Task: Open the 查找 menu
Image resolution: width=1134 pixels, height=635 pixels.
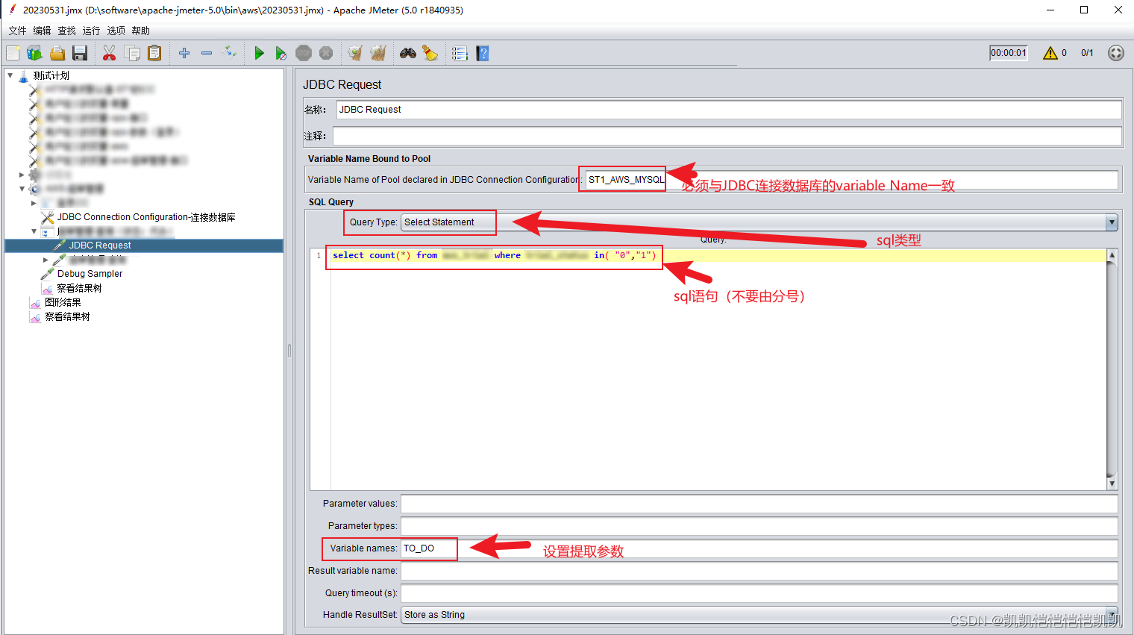Action: [x=66, y=31]
